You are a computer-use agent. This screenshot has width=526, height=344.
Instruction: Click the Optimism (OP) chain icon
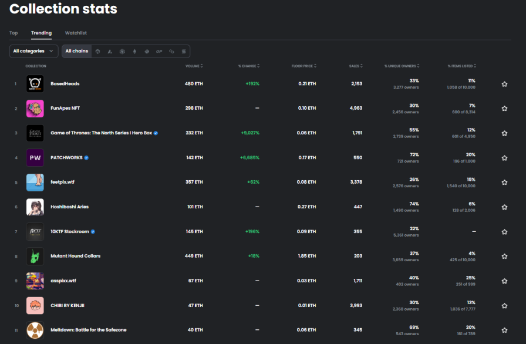159,51
